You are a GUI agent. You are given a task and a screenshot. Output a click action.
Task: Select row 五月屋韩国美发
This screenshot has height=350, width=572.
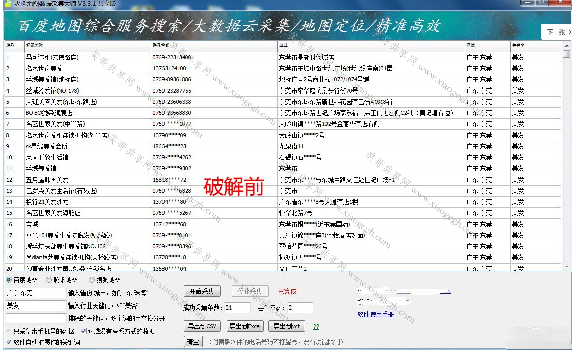(283, 180)
